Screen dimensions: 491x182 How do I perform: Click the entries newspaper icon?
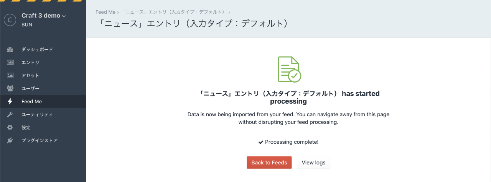coord(10,63)
